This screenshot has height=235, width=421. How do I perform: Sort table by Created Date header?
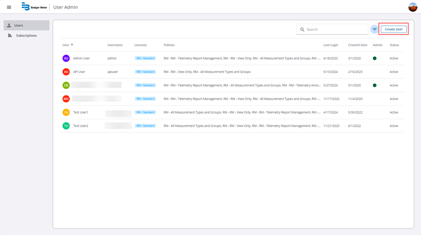coord(357,45)
